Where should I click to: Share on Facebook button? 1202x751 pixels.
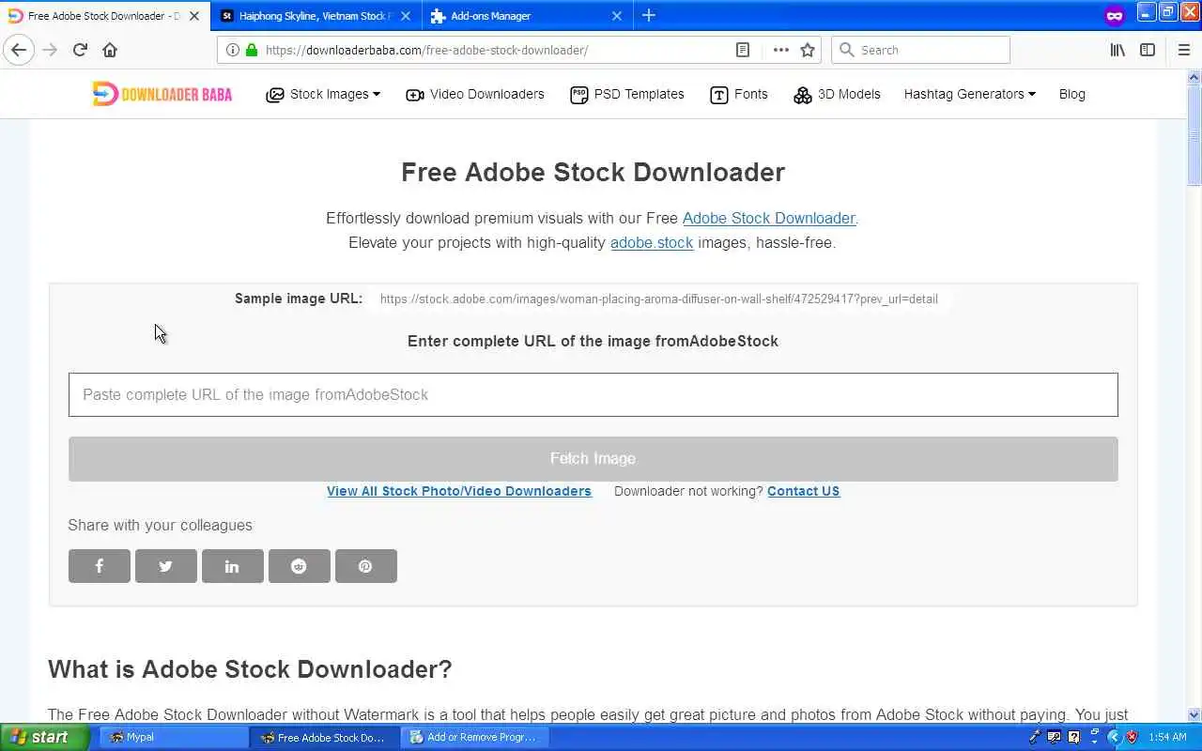(100, 566)
